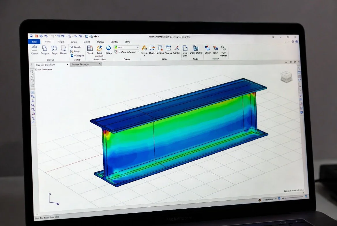Click the bottom small ribbon button with blue icon
Image resolution: width=337 pixels, height=226 pixels.
pyautogui.click(x=77, y=56)
